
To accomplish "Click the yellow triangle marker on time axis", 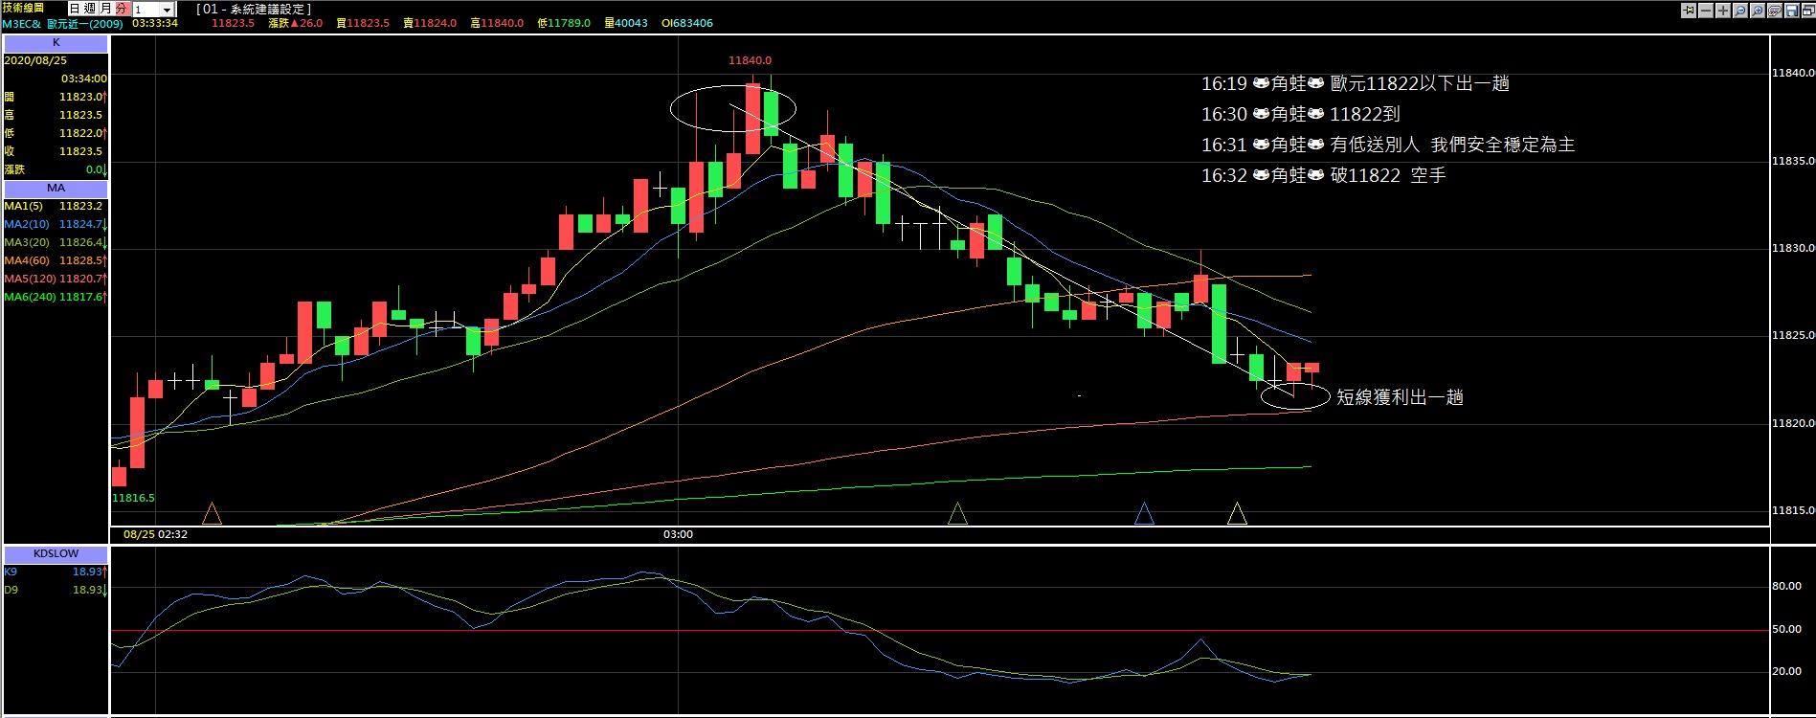I will coord(1237,514).
